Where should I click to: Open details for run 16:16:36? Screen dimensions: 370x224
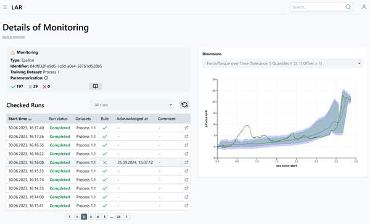coord(186,145)
